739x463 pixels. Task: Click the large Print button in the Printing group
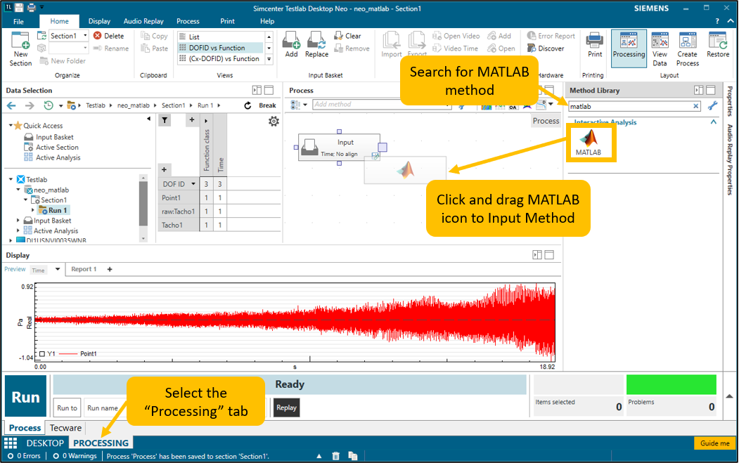[x=595, y=45]
